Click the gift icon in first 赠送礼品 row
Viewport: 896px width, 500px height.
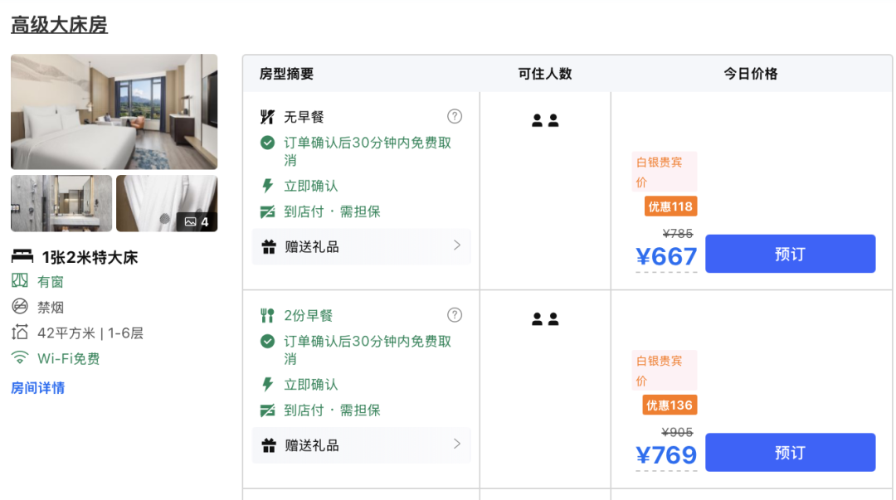pyautogui.click(x=269, y=247)
